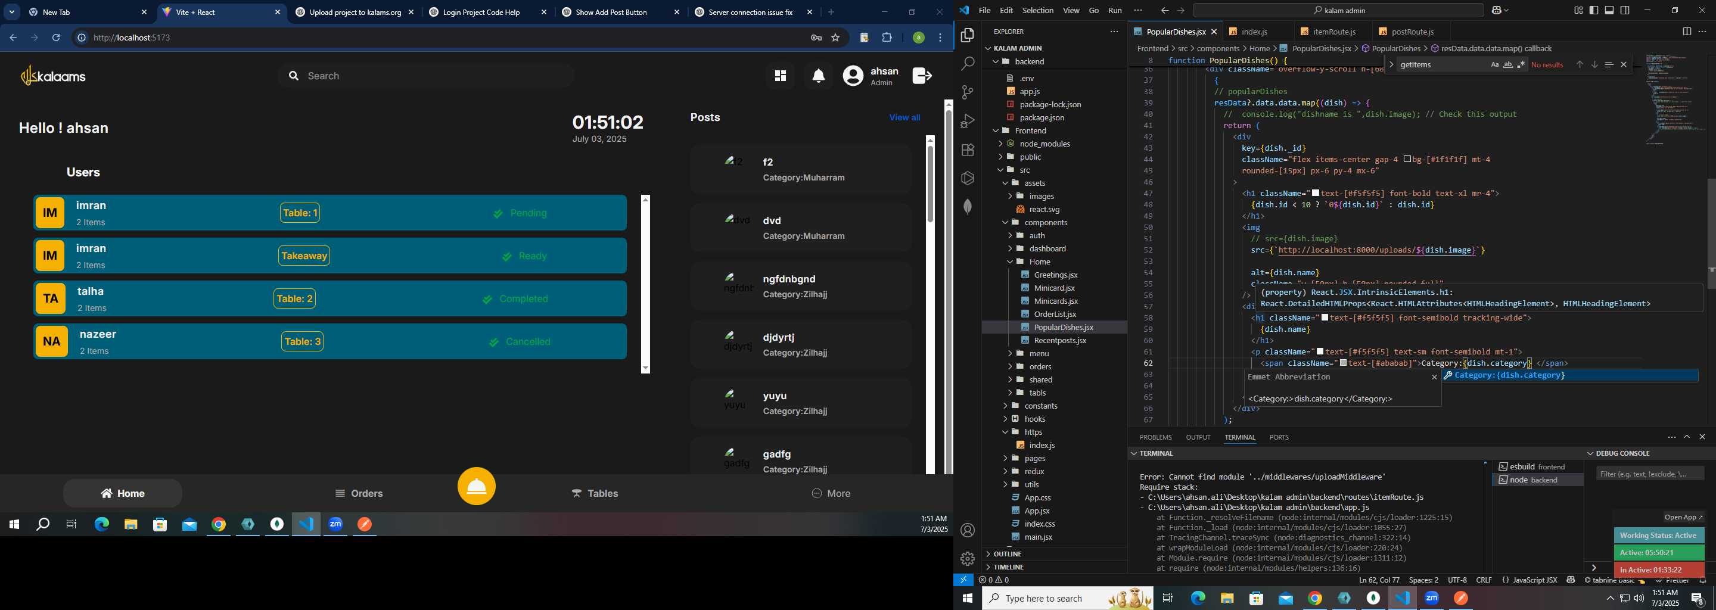Click the #ababab color swatch on line 62
This screenshot has width=1716, height=610.
[1344, 363]
